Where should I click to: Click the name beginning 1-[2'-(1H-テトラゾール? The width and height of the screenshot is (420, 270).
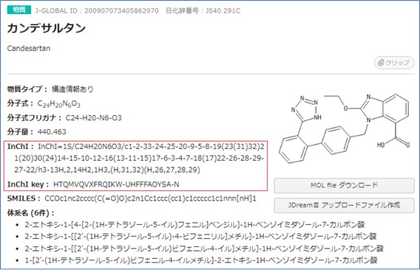tap(201, 260)
